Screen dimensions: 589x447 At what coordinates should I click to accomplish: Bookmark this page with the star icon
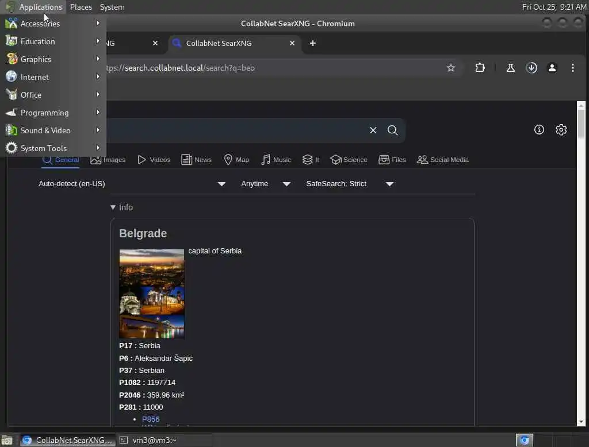451,68
